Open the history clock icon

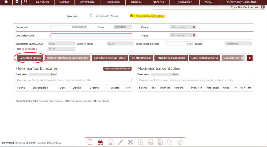(x=180, y=142)
